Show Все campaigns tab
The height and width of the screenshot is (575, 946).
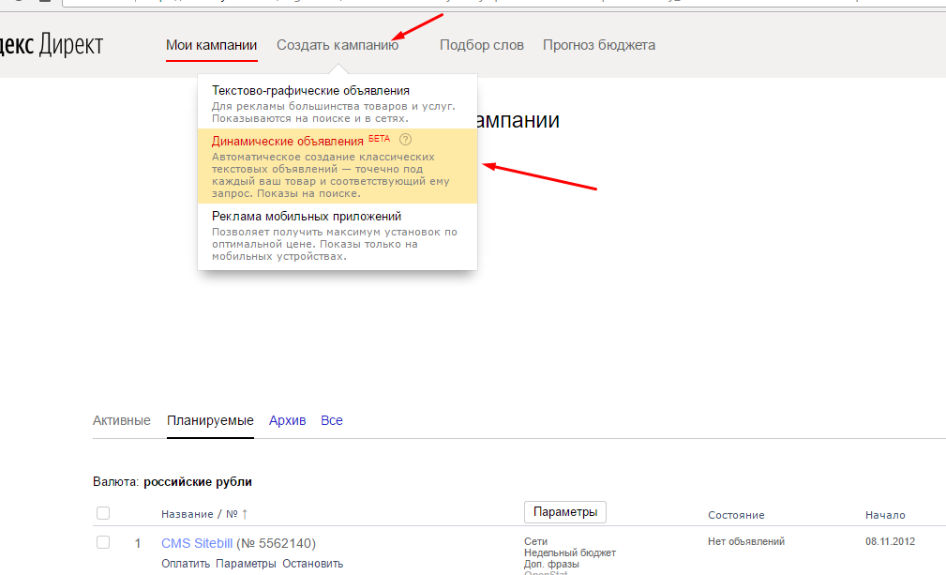[x=331, y=420]
